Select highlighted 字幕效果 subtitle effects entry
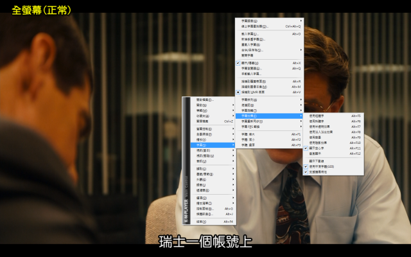411x257 pixels. click(269, 116)
